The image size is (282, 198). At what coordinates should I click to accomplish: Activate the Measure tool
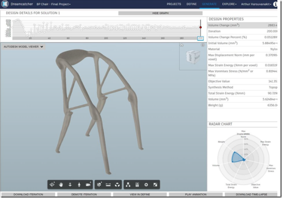[108, 185]
